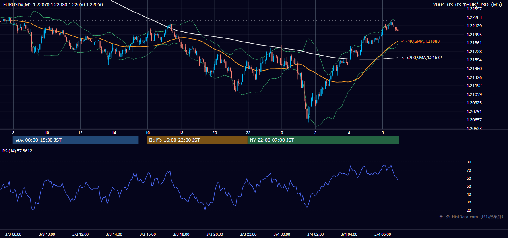Click hour tick 8 under price chart

(x=14, y=132)
